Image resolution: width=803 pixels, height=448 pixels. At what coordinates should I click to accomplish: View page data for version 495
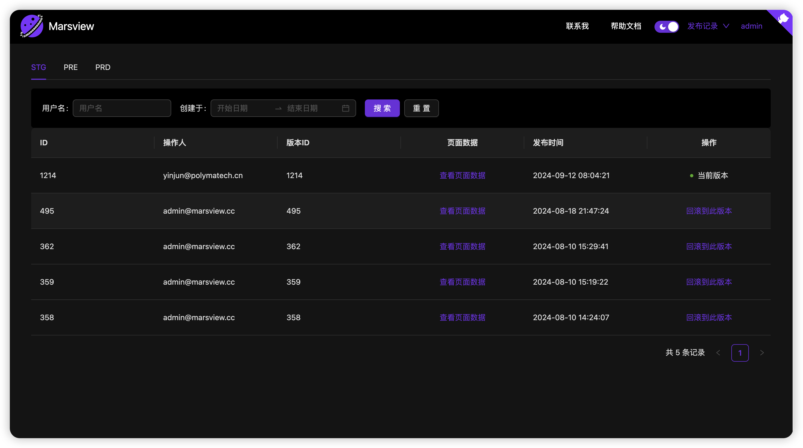(x=462, y=211)
